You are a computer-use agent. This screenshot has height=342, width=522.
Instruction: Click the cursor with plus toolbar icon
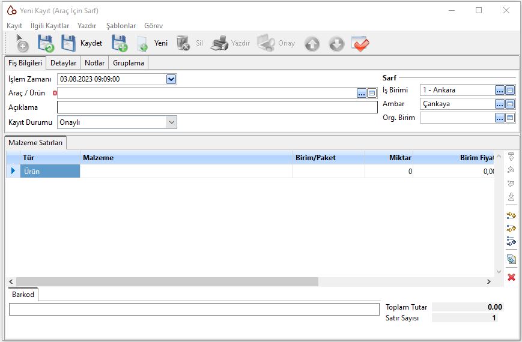(22, 43)
